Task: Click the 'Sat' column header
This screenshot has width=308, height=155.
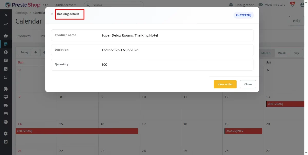Action: pos(268,62)
